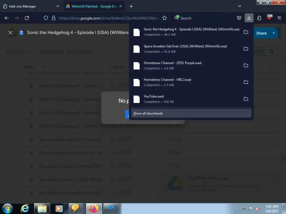The width and height of the screenshot is (286, 214).
Task: Click Show all downloads
Action: click(x=191, y=113)
